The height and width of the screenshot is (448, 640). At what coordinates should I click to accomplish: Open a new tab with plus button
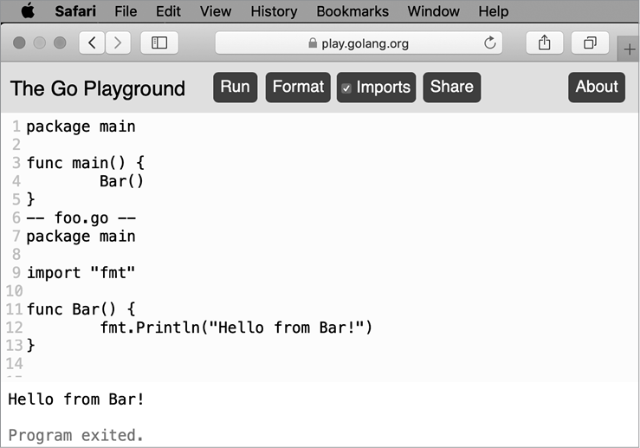pos(630,50)
